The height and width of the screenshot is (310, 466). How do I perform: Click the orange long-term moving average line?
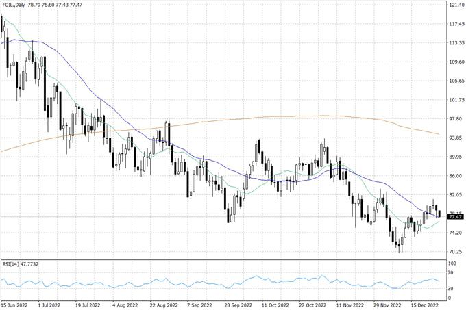tap(274, 117)
